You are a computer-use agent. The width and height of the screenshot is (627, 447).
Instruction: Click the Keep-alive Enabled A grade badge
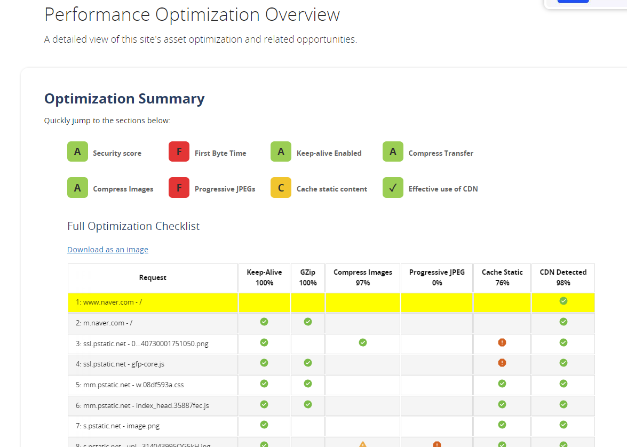click(x=281, y=151)
